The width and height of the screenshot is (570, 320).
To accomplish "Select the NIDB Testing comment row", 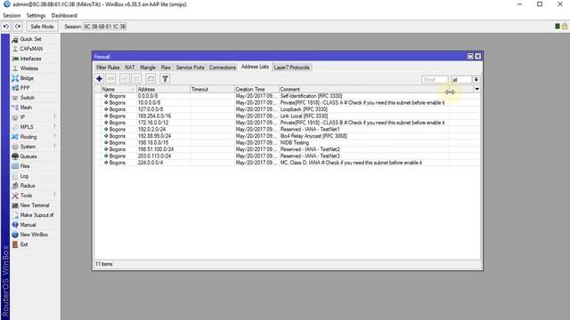I will pyautogui.click(x=287, y=142).
